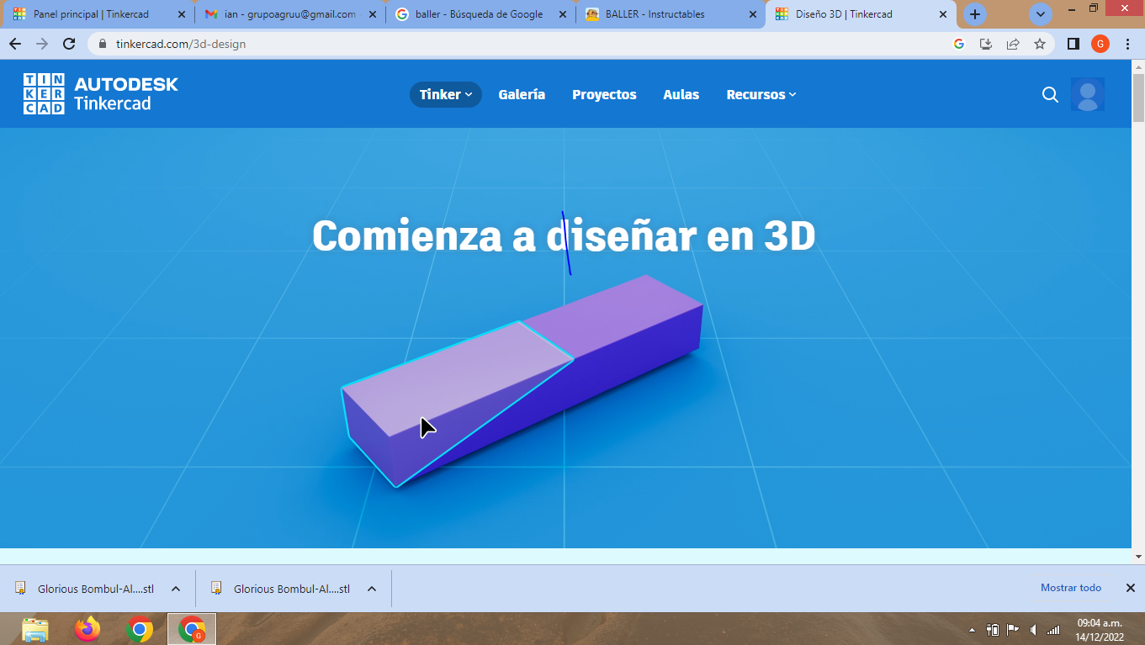Open the Chrome profile G avatar
Image resolution: width=1145 pixels, height=645 pixels.
[x=1100, y=44]
